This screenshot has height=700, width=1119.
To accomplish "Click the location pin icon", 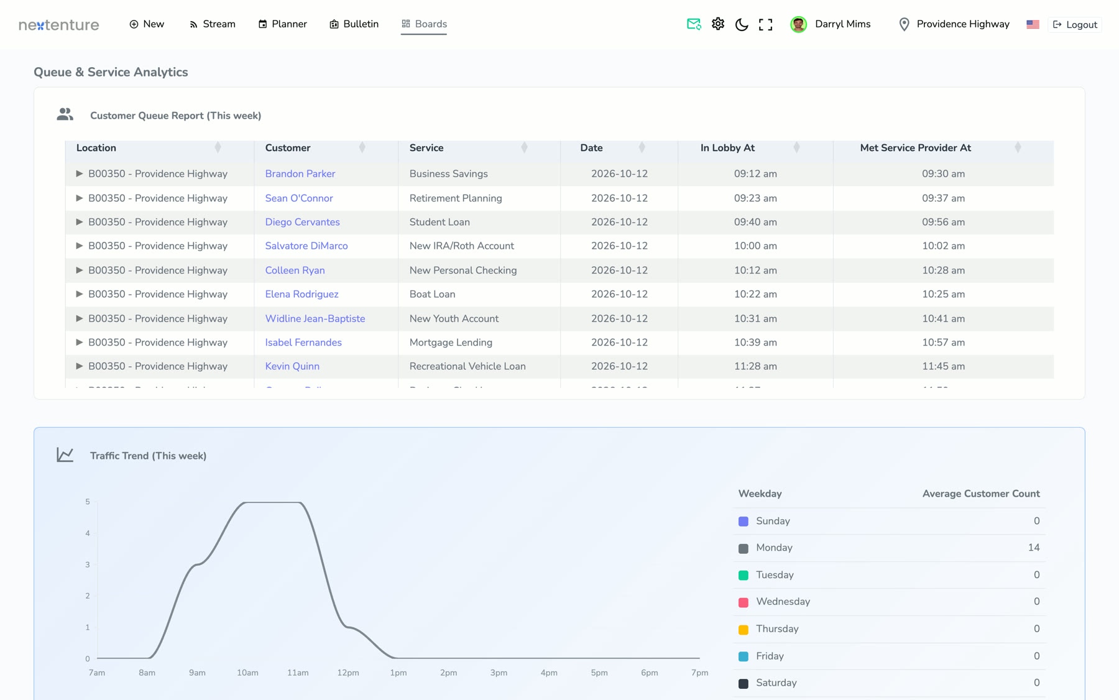I will 905,24.
